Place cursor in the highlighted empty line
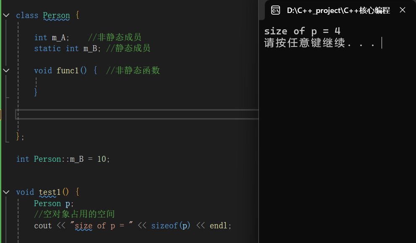This screenshot has height=243, width=416. (137, 114)
